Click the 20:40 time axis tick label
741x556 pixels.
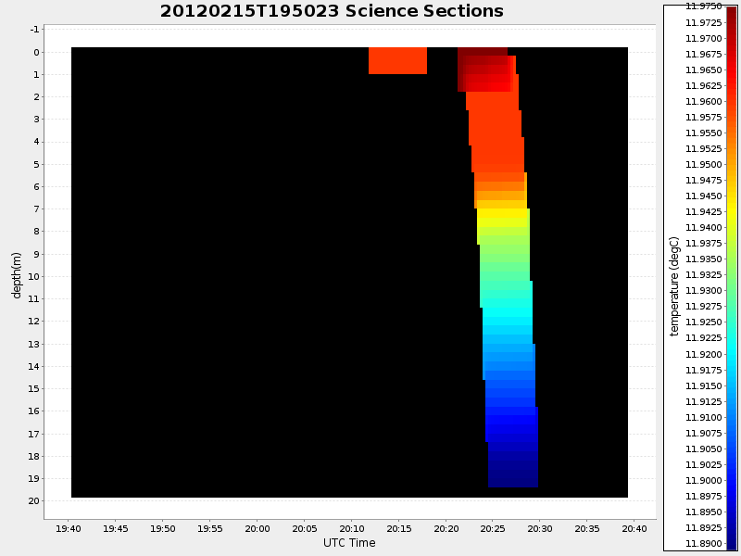coord(634,528)
